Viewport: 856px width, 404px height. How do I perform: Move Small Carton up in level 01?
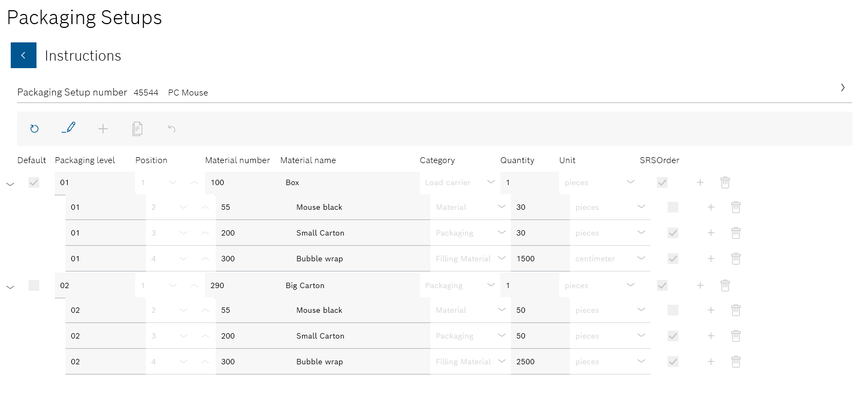click(x=205, y=233)
